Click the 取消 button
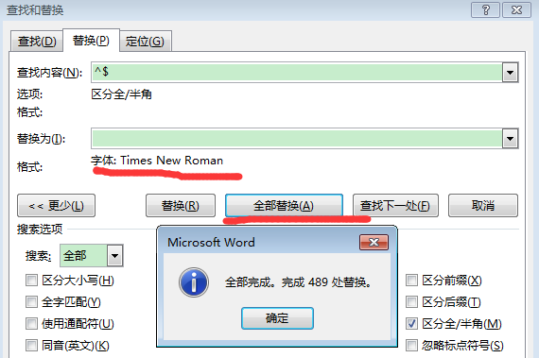Screen dimensions: 539x358 click(x=483, y=206)
